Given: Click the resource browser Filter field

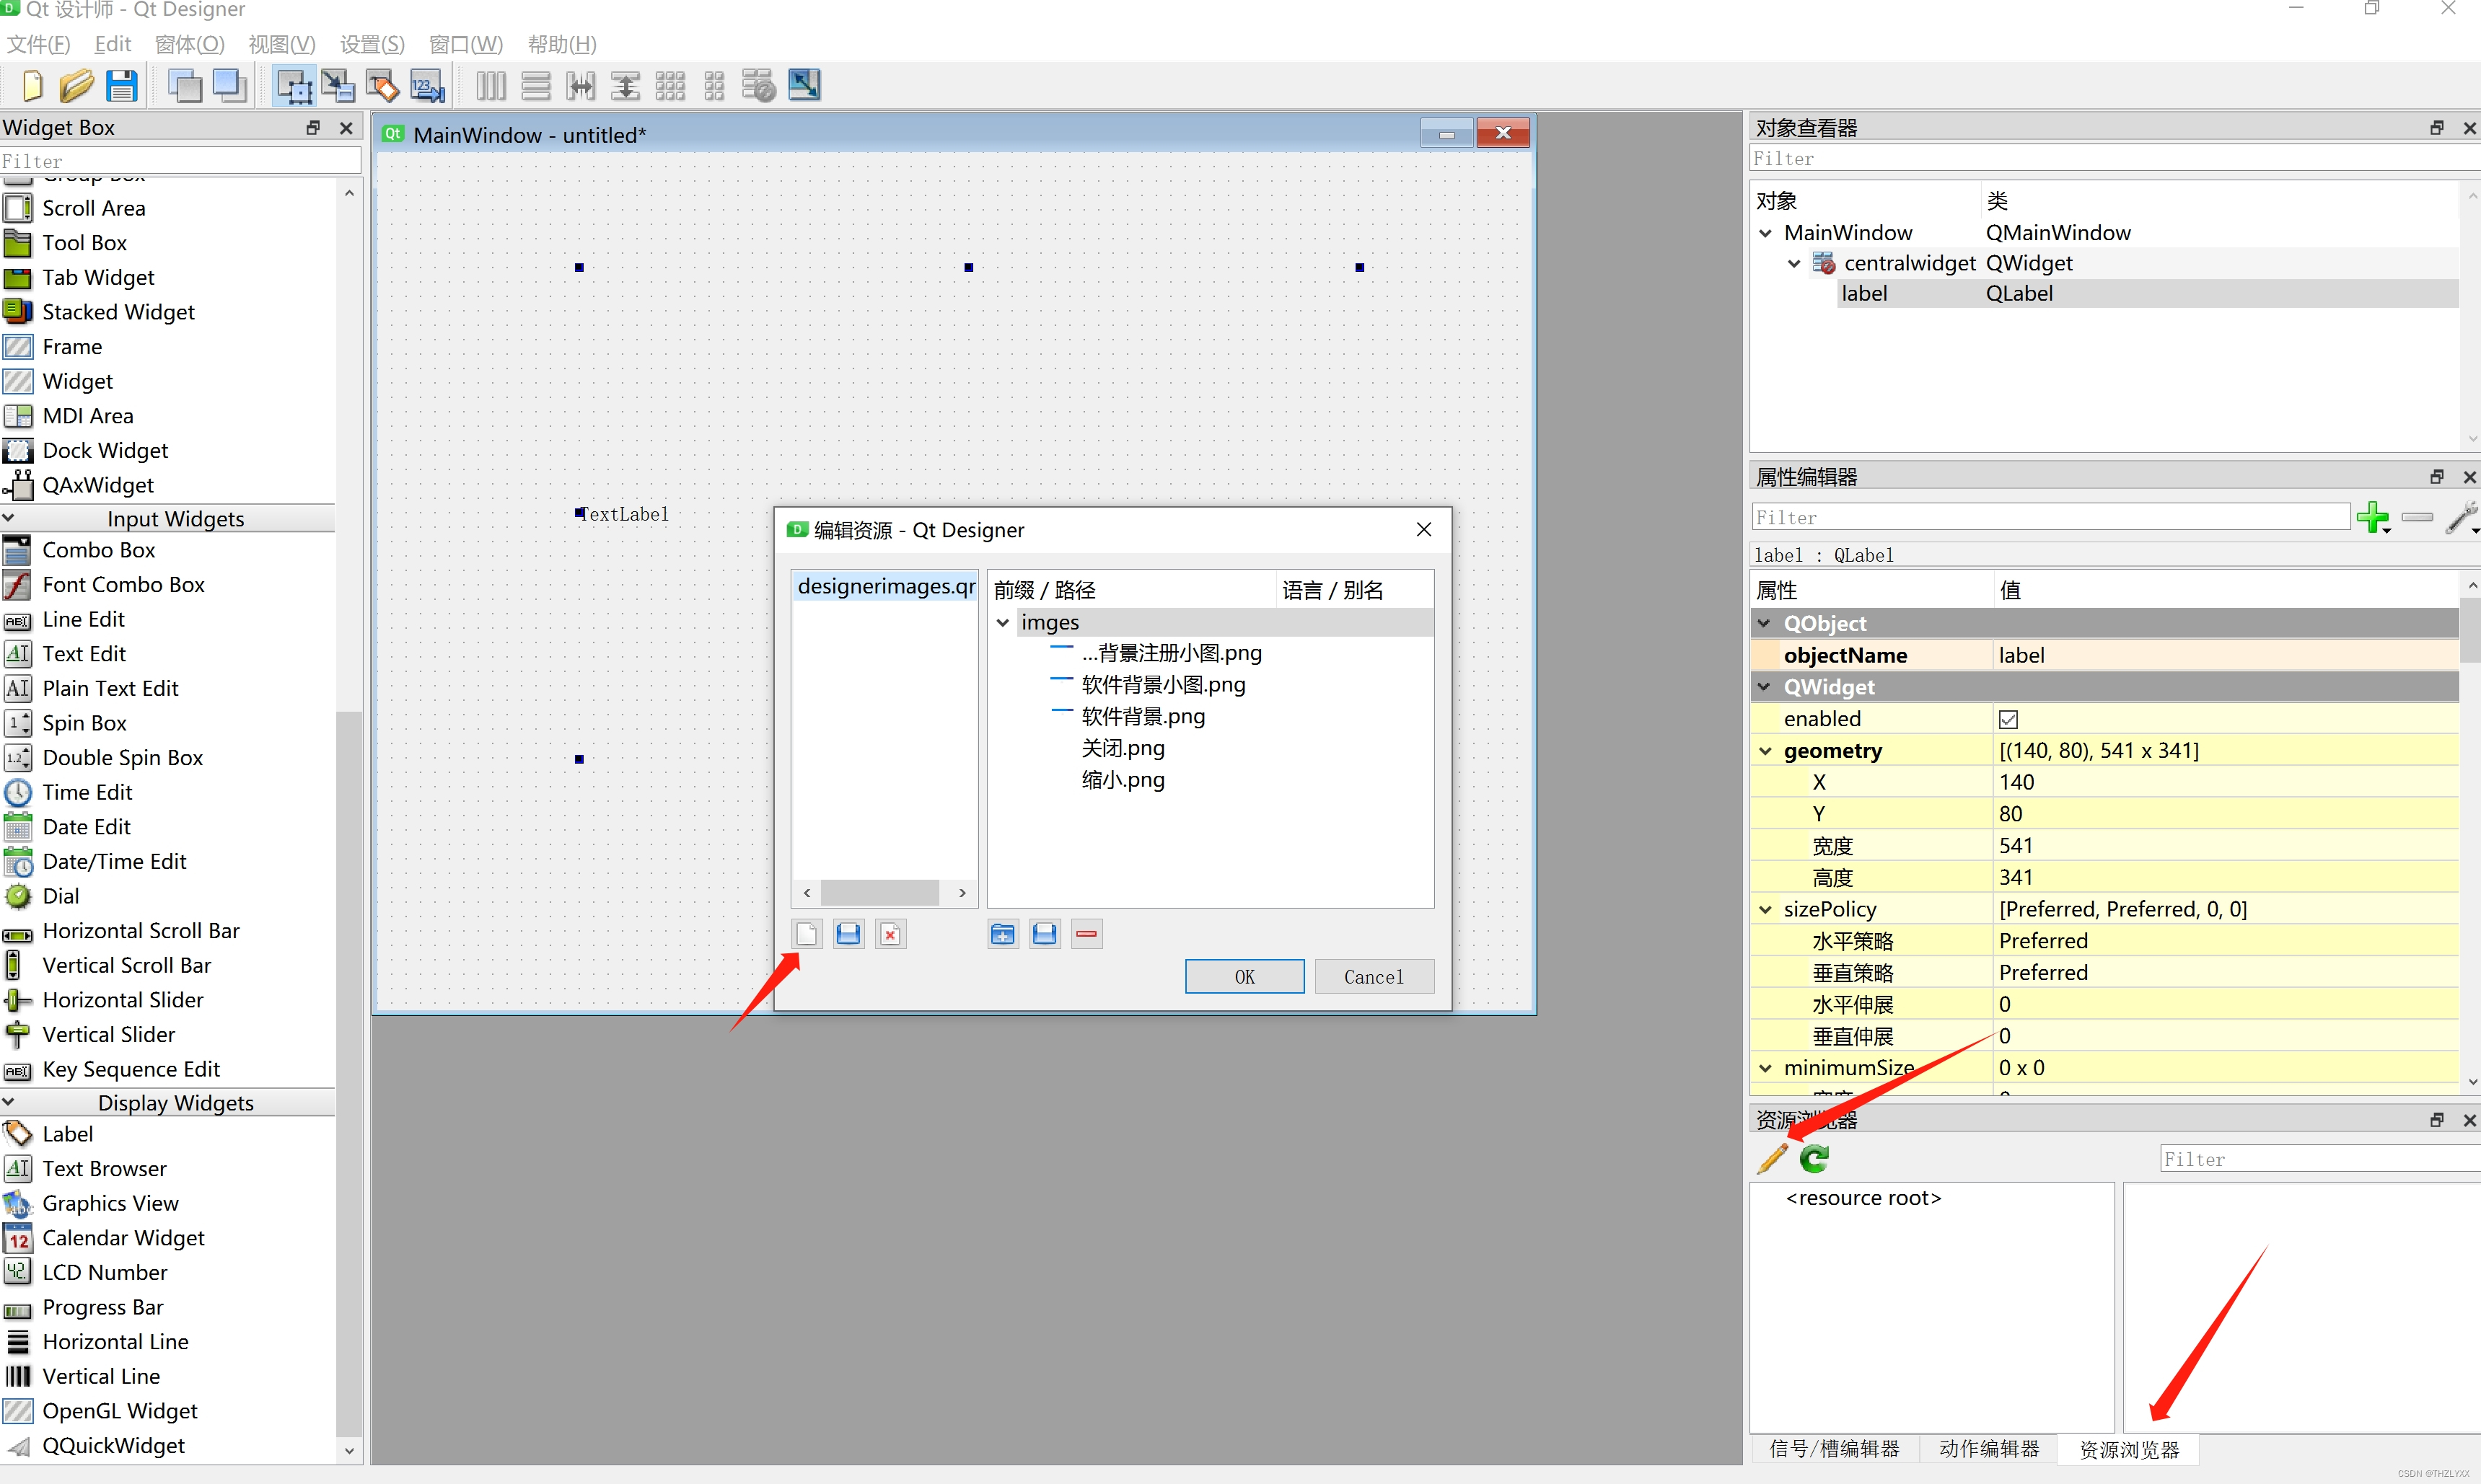Looking at the screenshot, I should (2319, 1159).
